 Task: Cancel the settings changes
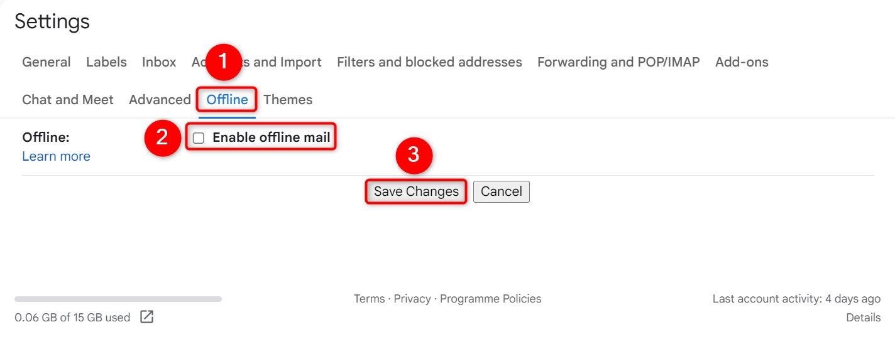[502, 191]
